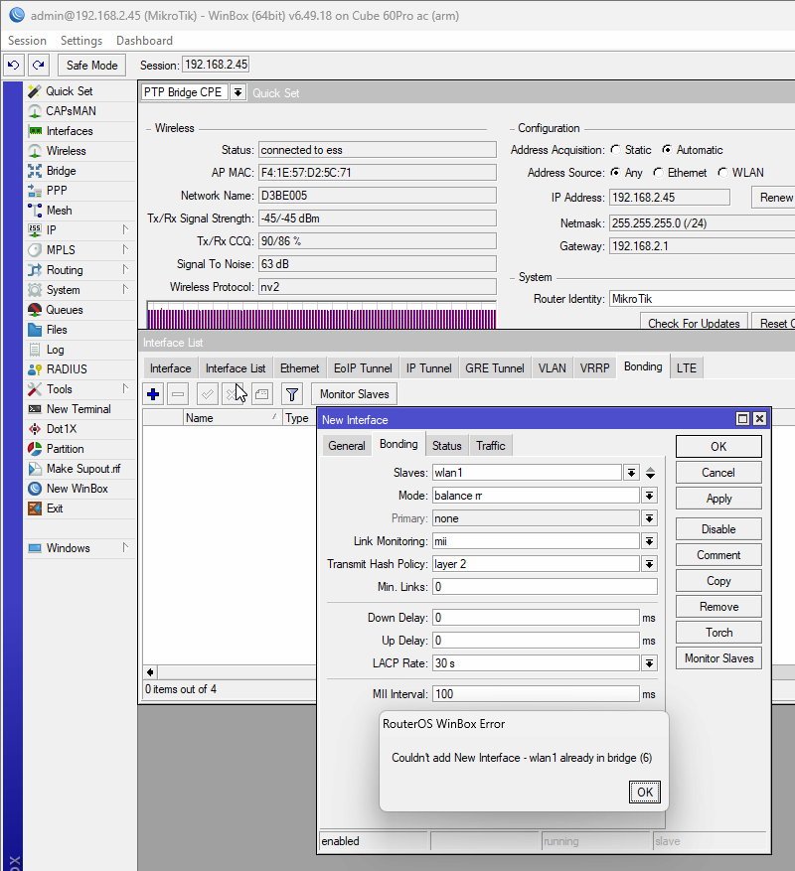This screenshot has height=871, width=795.
Task: Open the PTP Bridge CPE mode dropdown
Action: coord(238,92)
